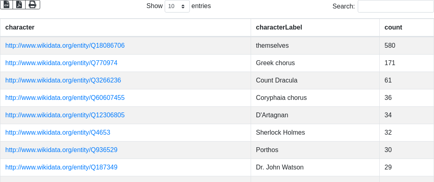
Task: Sort by the characterLabel column header
Action: (279, 28)
